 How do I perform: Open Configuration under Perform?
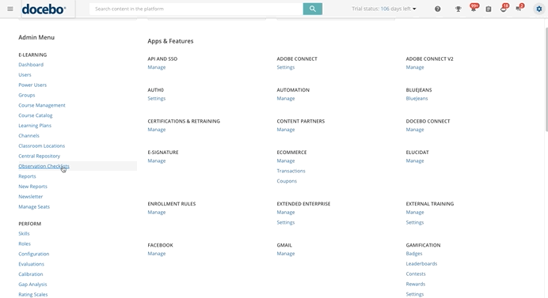tap(34, 254)
